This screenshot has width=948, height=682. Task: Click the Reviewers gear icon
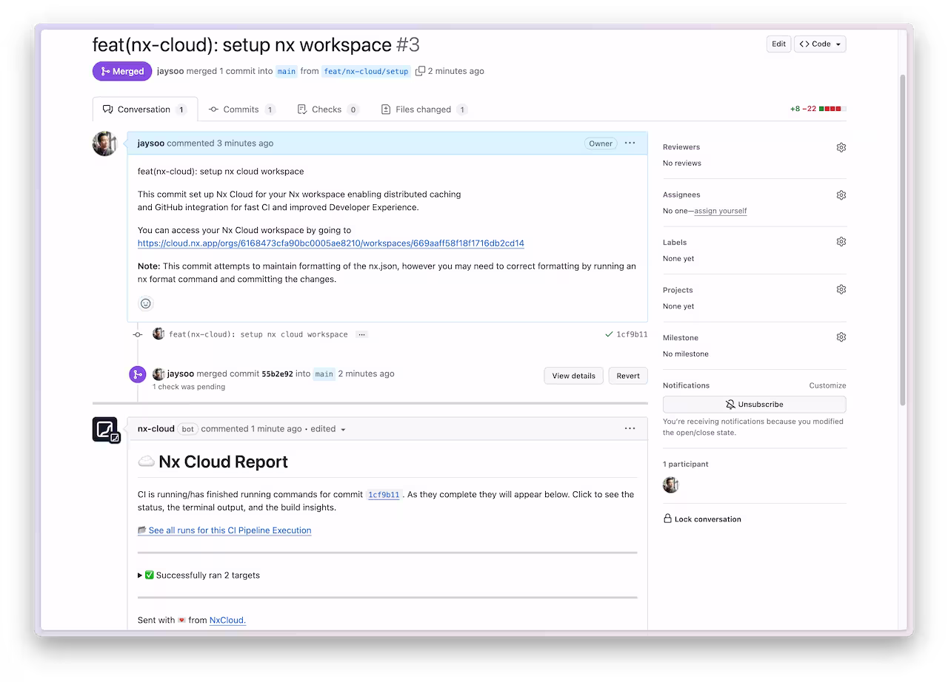[841, 147]
